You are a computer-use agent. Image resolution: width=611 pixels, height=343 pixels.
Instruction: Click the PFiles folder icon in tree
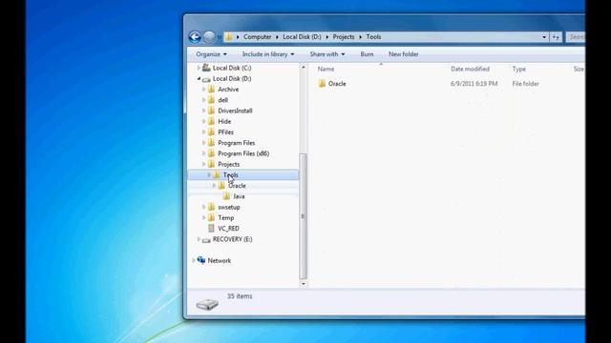tap(211, 131)
